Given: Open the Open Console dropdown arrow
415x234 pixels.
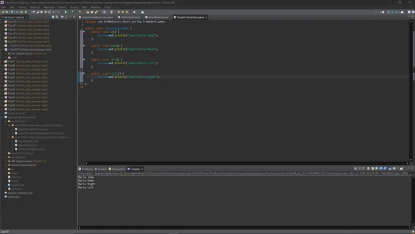Looking at the screenshot, I should (x=405, y=169).
